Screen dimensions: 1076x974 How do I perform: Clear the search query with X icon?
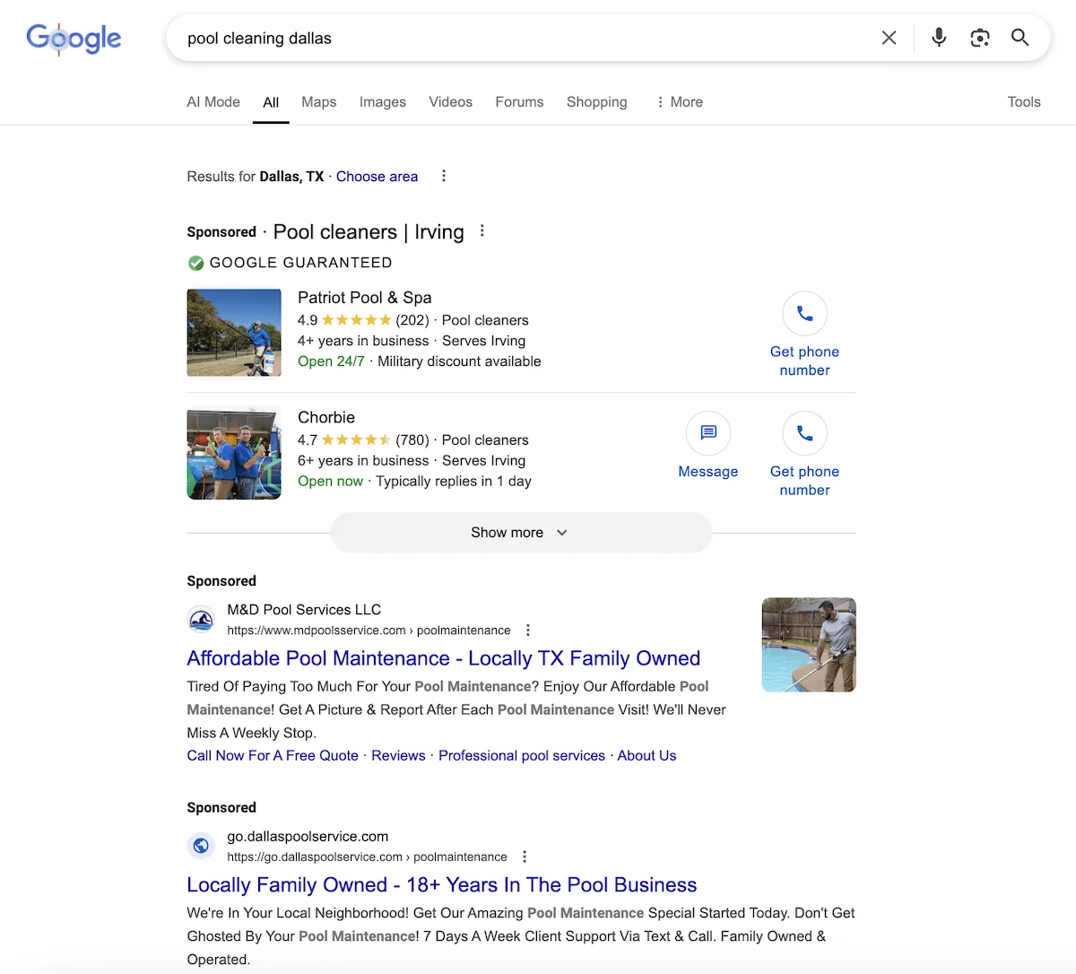point(889,38)
